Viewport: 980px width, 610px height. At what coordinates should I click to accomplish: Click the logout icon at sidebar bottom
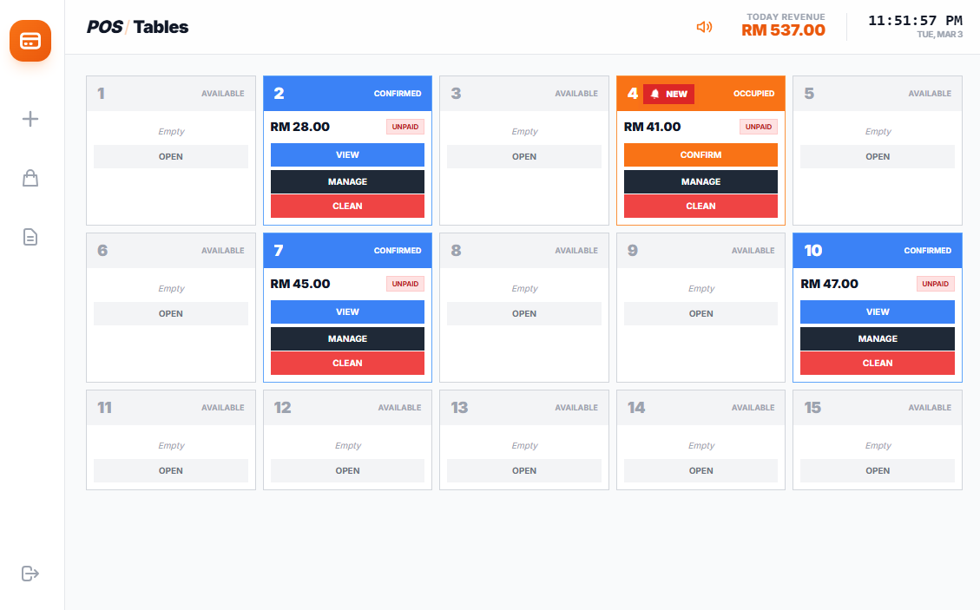point(30,574)
